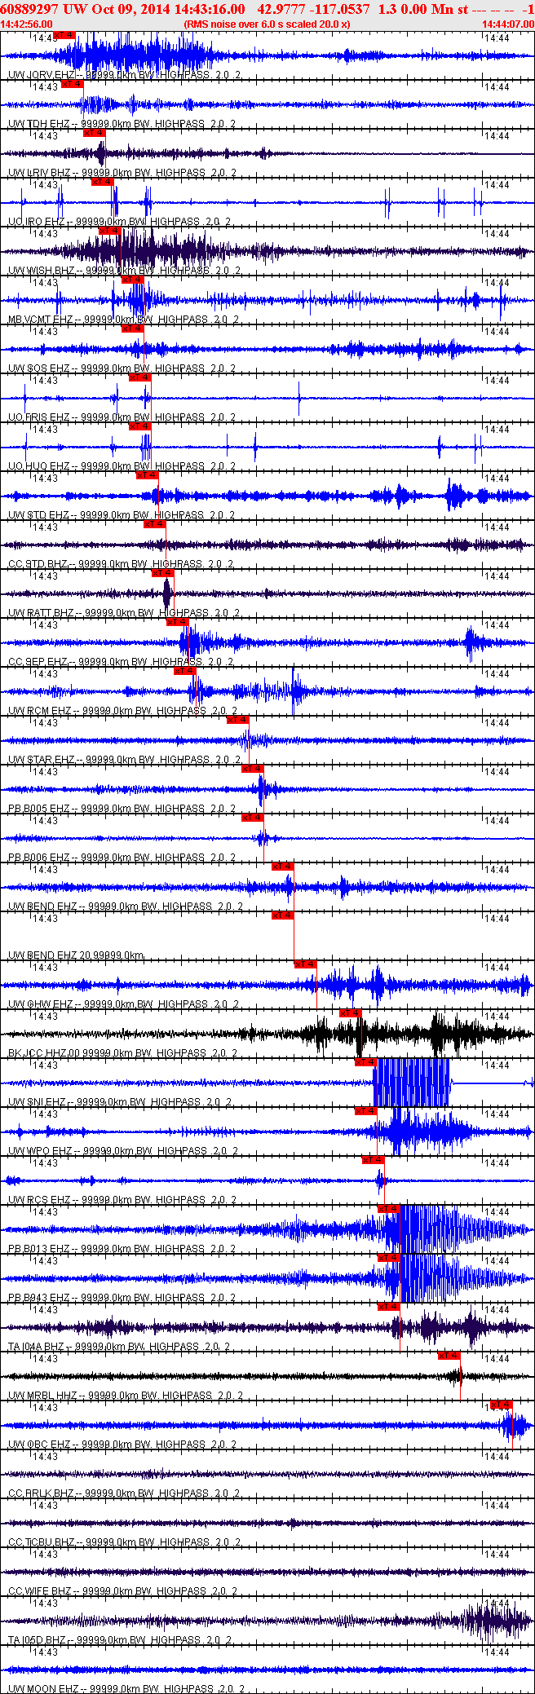Click the magnitude text 1.3 0.00 Mn
This screenshot has width=535, height=1694.
(x=414, y=9)
